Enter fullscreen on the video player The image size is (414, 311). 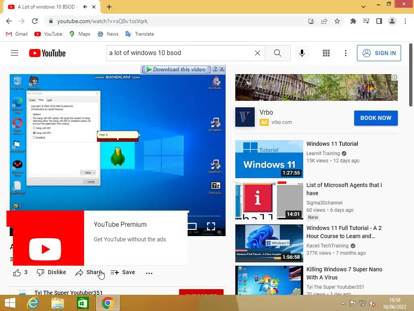(x=211, y=226)
